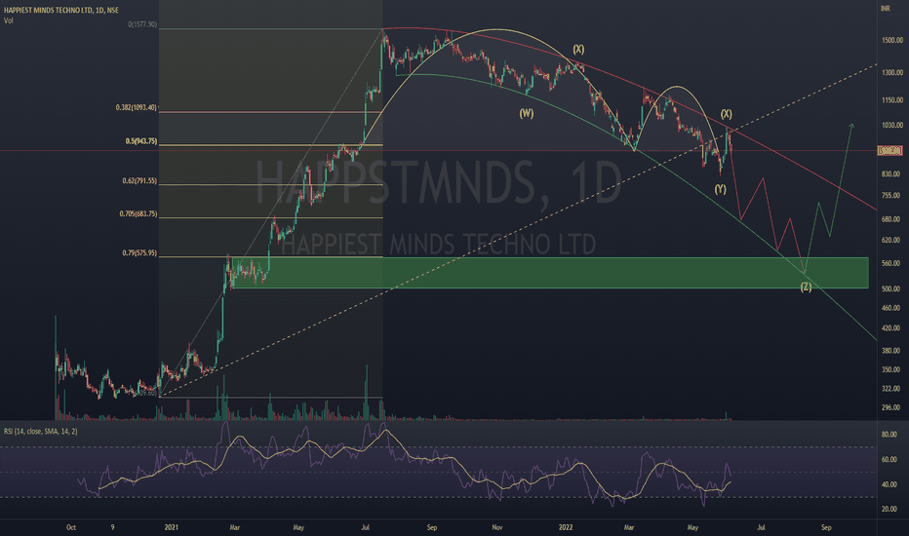Viewport: 909px width, 536px height.
Task: Click the 755.00 price axis label
Action: tap(892, 195)
